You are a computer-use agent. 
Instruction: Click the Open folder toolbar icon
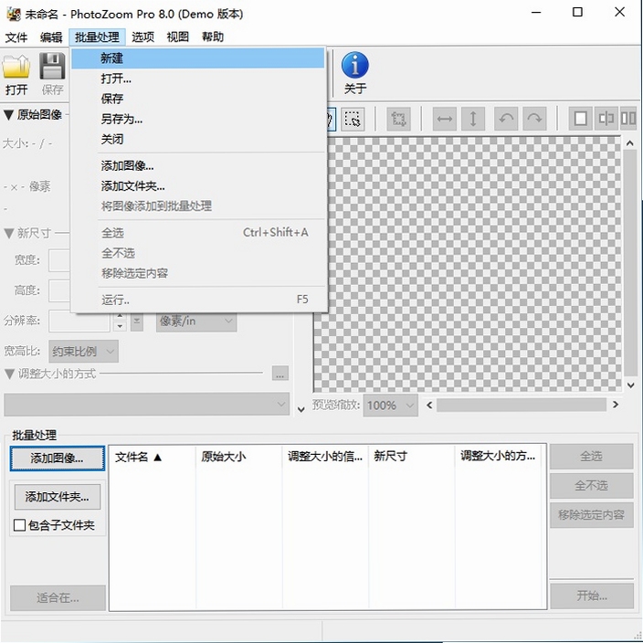tap(16, 67)
